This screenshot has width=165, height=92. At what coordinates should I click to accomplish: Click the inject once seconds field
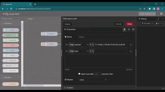[x=97, y=74]
